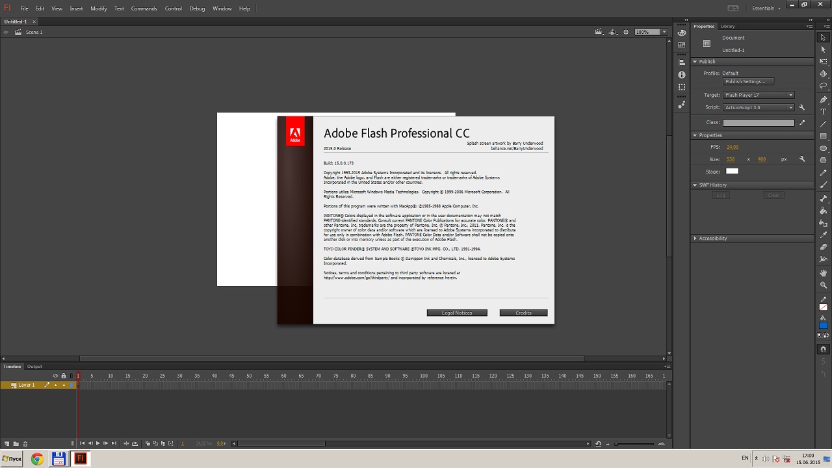Screen dimensions: 832x468
Task: Expand the Accessibility section
Action: point(712,239)
